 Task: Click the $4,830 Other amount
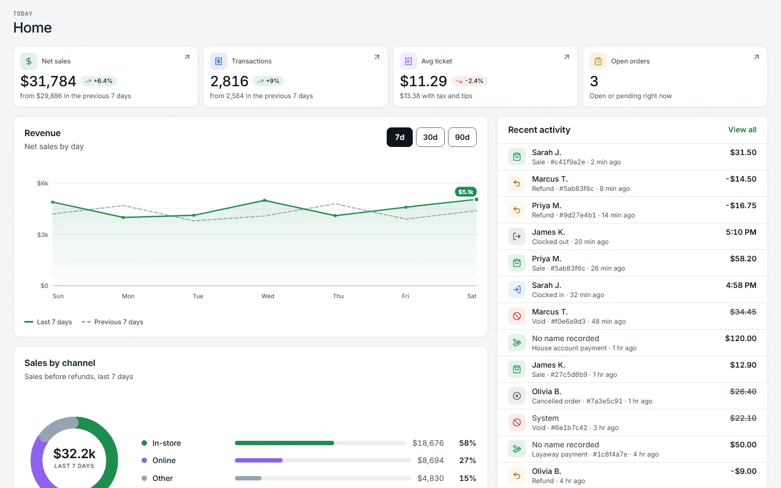[431, 478]
